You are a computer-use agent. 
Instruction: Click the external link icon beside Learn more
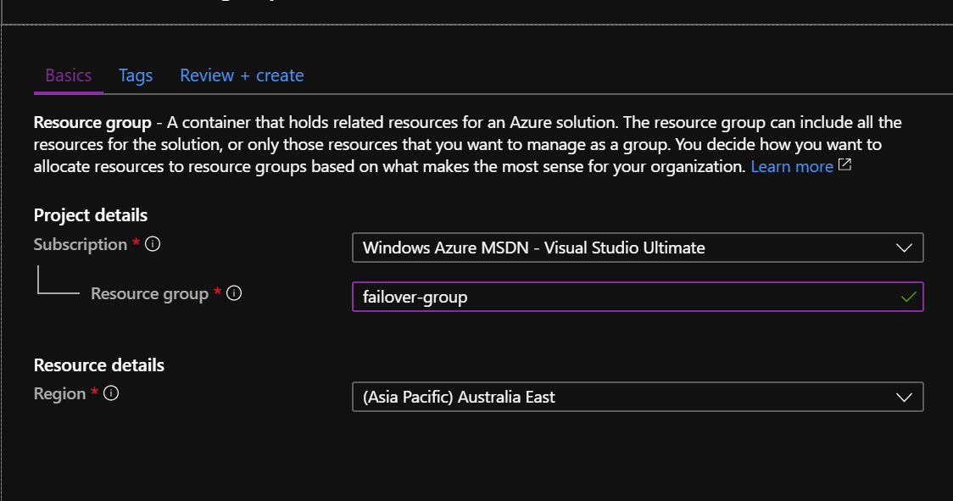843,165
